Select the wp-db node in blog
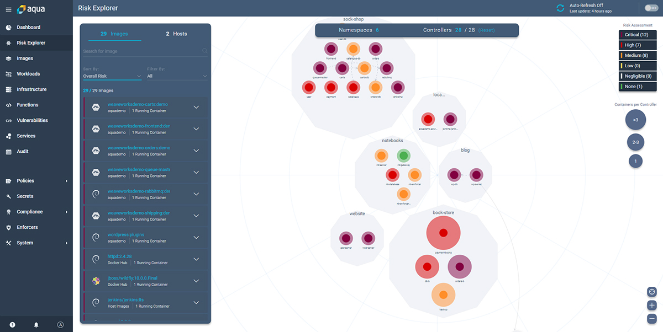 (x=454, y=175)
